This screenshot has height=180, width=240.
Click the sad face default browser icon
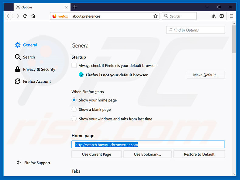tap(81, 75)
